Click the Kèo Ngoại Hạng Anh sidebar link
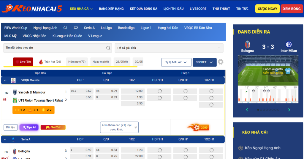Screen dimensions: 304x159 coord(262,148)
